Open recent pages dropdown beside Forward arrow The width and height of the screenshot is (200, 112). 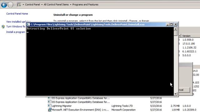(x=15, y=5)
